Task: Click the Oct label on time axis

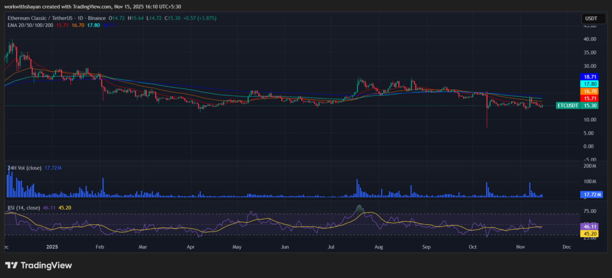Action: pyautogui.click(x=472, y=246)
